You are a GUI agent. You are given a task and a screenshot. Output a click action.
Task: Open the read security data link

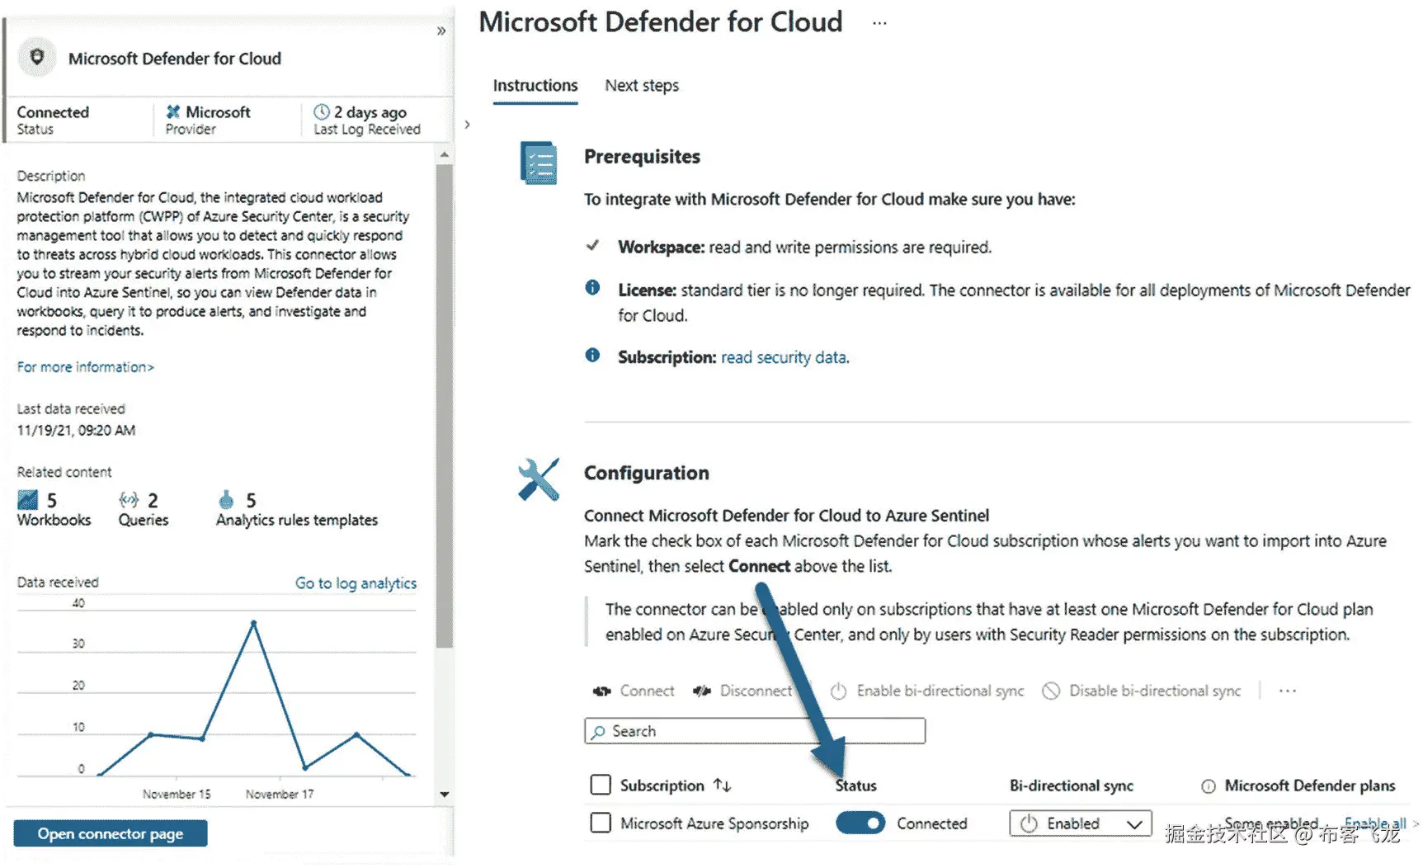pos(785,357)
